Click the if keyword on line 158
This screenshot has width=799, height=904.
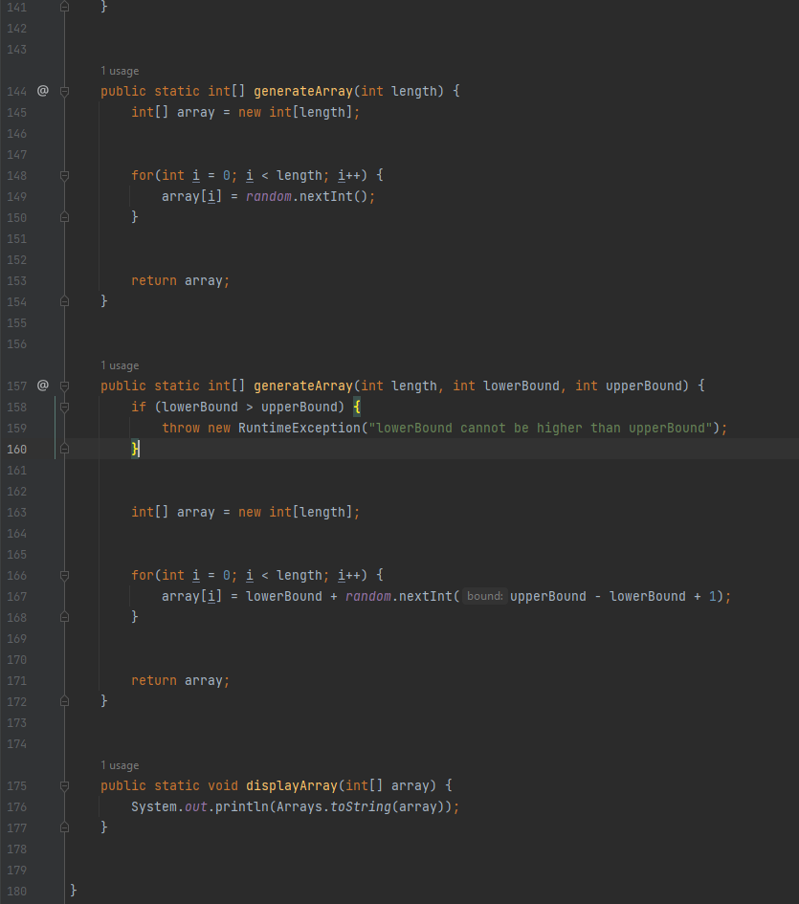139,407
